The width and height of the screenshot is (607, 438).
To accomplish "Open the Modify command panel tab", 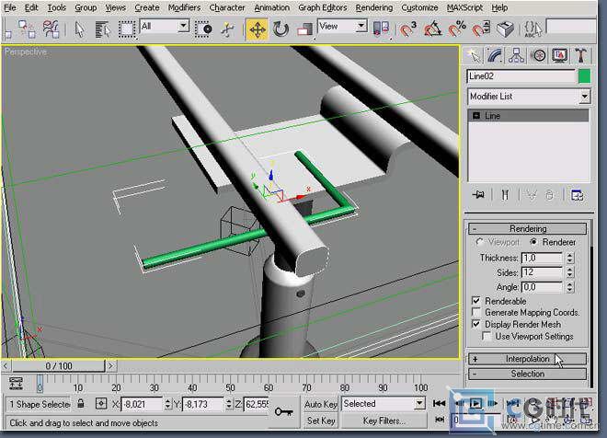I will click(x=495, y=56).
